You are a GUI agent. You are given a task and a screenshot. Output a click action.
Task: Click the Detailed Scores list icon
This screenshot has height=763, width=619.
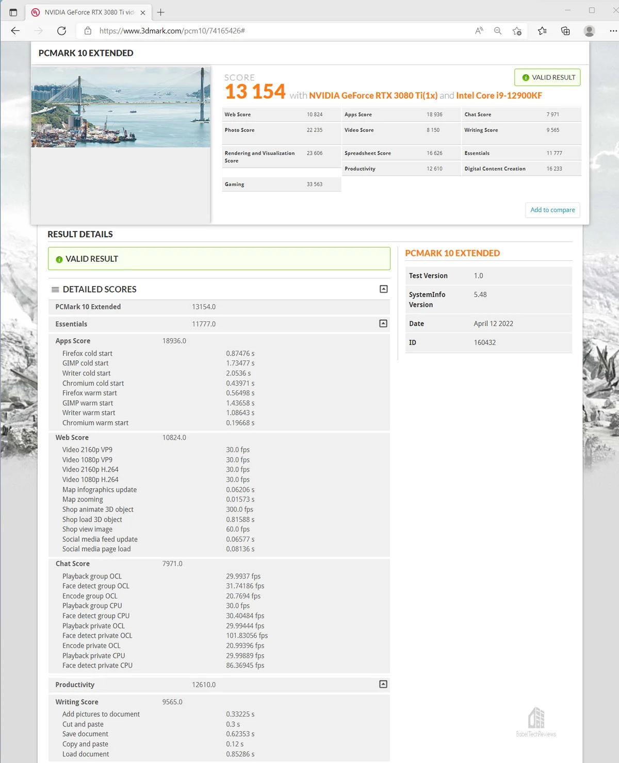(55, 290)
